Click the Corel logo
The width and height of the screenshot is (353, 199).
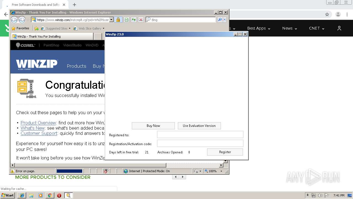[x=25, y=45]
